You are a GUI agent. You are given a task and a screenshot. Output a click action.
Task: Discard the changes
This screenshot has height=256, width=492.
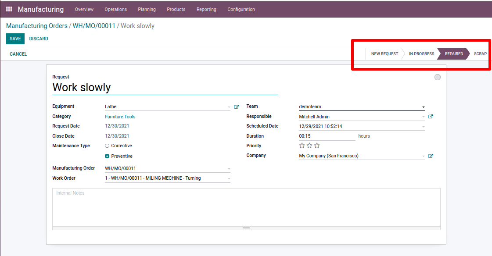[39, 39]
